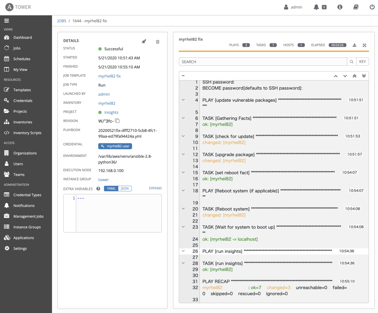378x313 pixels.
Task: Click the Teams group icon
Action: (7, 175)
